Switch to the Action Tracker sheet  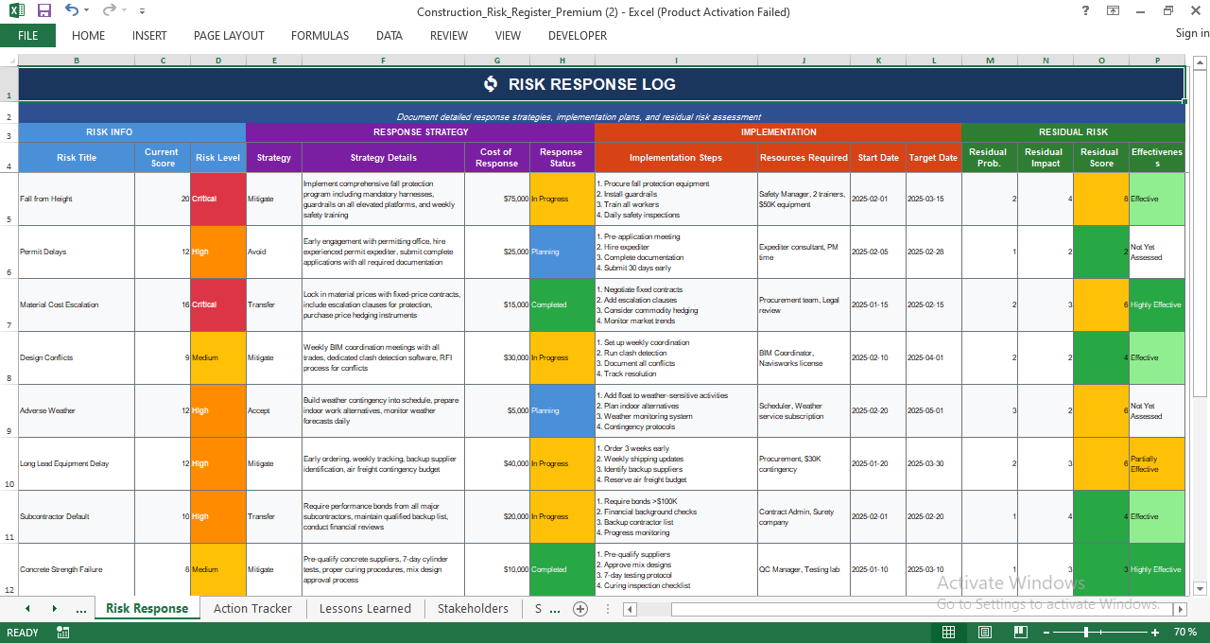252,608
